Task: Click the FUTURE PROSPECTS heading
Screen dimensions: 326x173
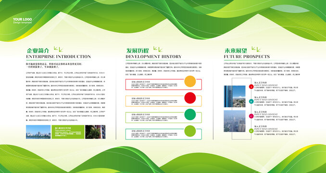Action: 247,57
